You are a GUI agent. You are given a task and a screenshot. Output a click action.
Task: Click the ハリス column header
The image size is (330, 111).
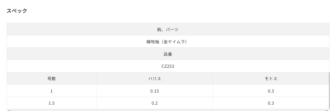pos(155,78)
